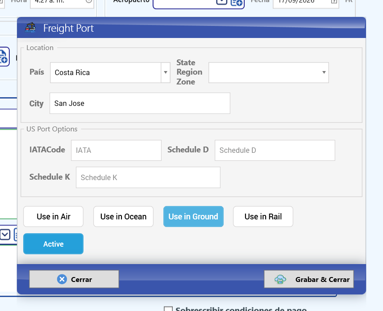Click the "Location" group label
383x311 pixels.
[x=40, y=48]
